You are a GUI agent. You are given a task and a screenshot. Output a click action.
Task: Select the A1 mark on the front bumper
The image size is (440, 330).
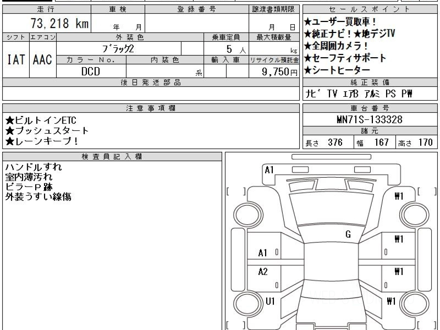269,170
